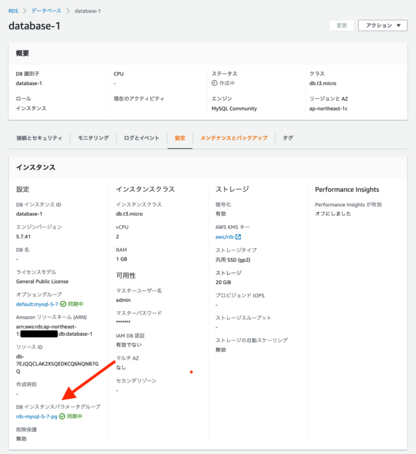Click resource ID starting with db-7EJQQCLAK2XSQEDKCQ6NQNB7G
This screenshot has width=416, height=454.
click(x=57, y=364)
